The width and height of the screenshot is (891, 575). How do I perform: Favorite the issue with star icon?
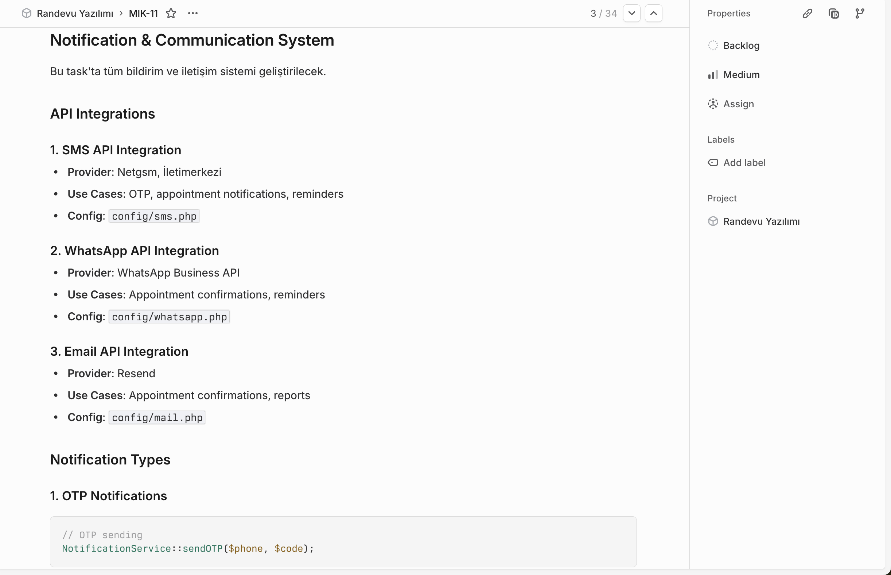pos(171,13)
